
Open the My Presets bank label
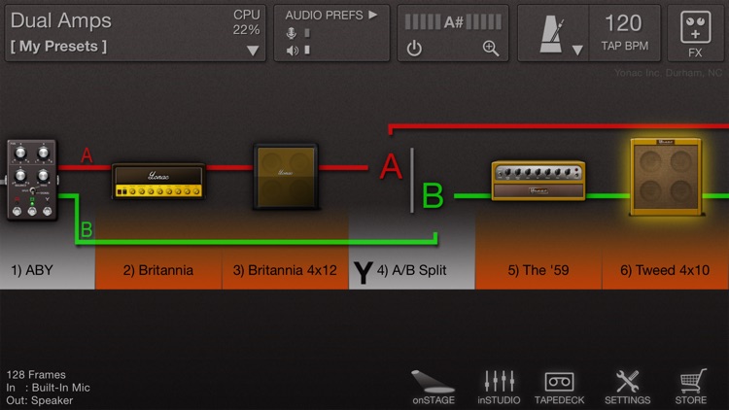[x=58, y=46]
